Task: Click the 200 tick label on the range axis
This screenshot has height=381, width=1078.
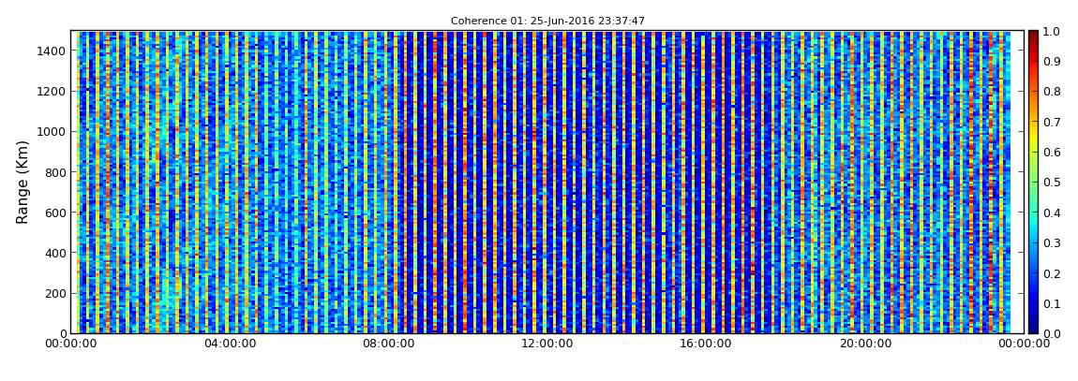Action: 53,293
